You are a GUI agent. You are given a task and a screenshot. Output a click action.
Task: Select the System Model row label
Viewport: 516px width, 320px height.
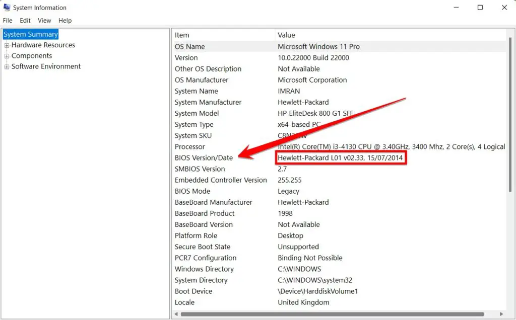click(197, 114)
